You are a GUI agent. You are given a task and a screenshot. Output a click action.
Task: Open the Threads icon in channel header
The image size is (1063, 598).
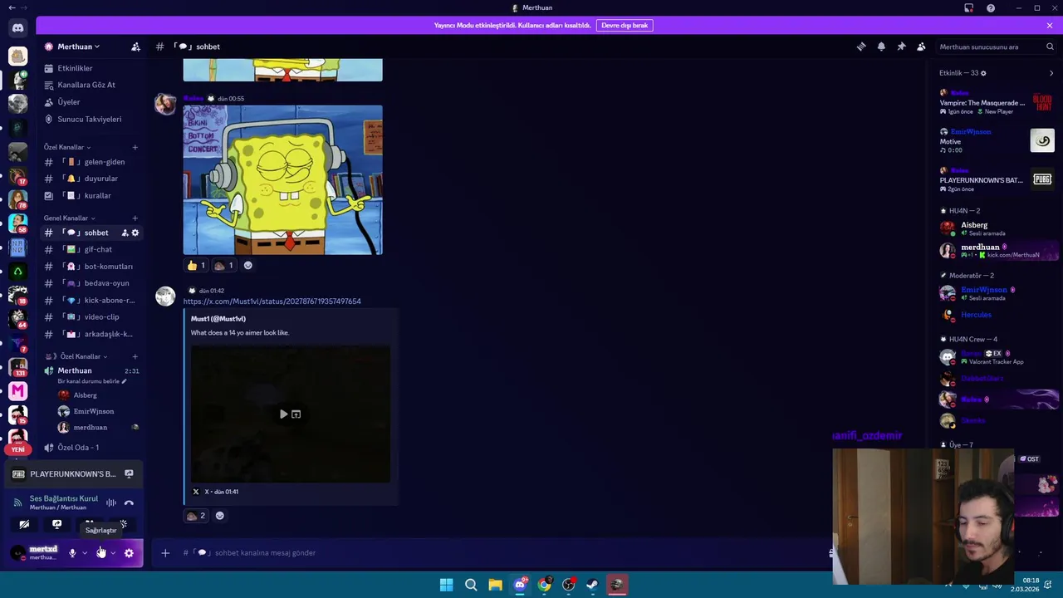pos(861,47)
